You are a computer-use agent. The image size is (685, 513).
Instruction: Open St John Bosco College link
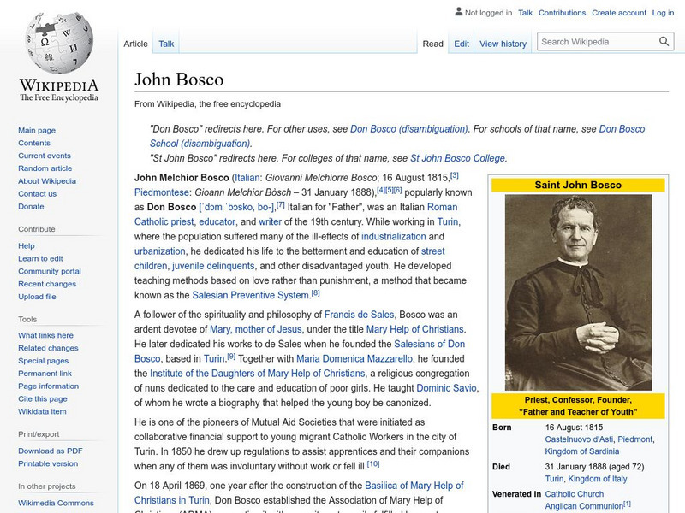click(x=457, y=158)
